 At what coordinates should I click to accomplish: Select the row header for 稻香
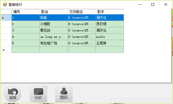coord(6,18)
